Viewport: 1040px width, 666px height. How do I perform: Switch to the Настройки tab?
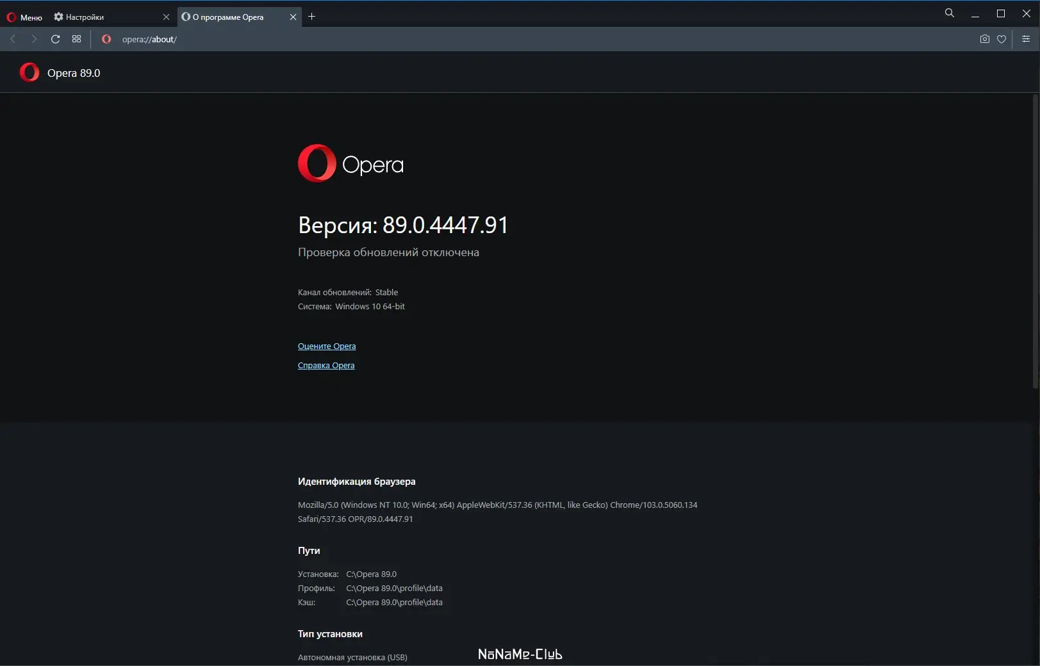click(103, 17)
